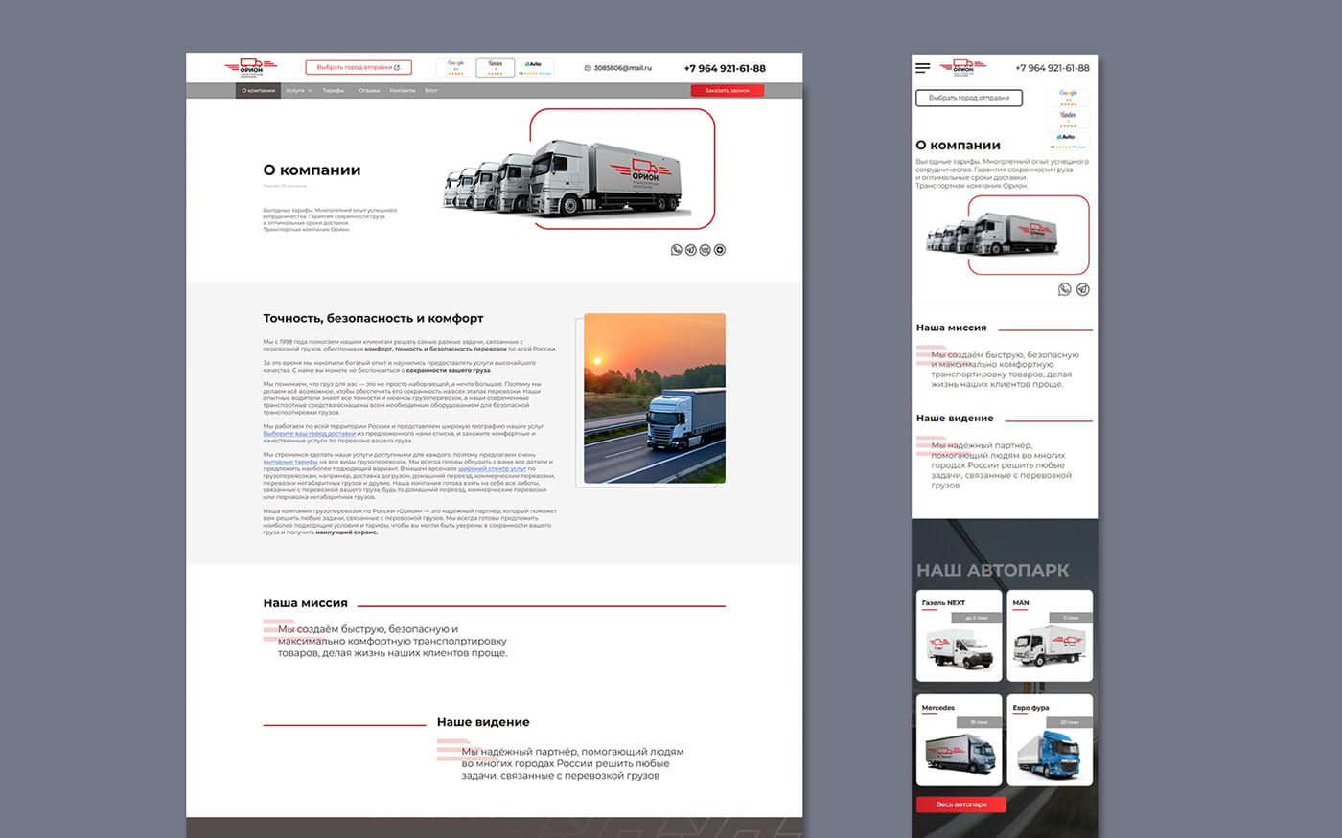This screenshot has width=1342, height=838.
Task: Click the sunset highway truck photo
Action: click(655, 398)
